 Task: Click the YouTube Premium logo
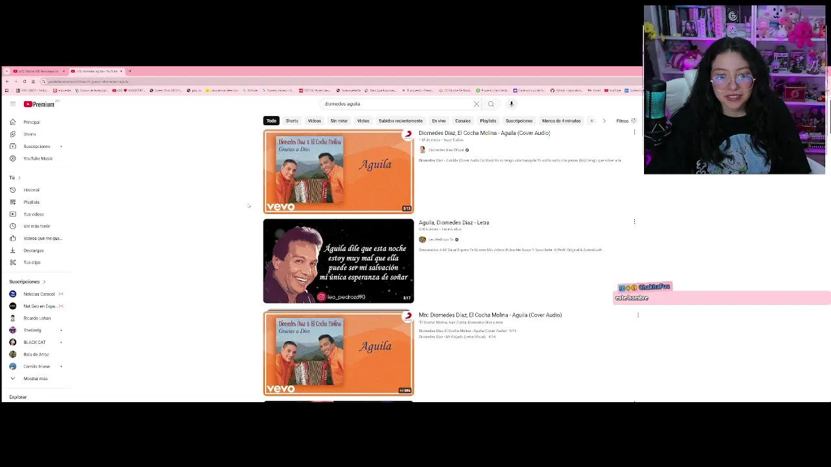[x=39, y=104]
